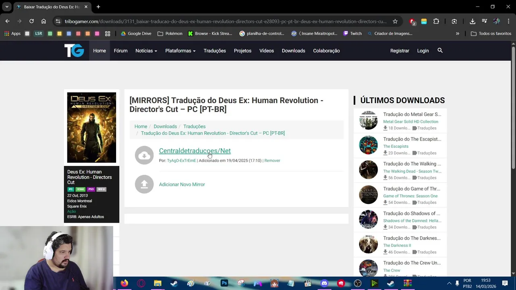516x290 pixels.
Task: Open the browser home page icon
Action: coord(44,21)
